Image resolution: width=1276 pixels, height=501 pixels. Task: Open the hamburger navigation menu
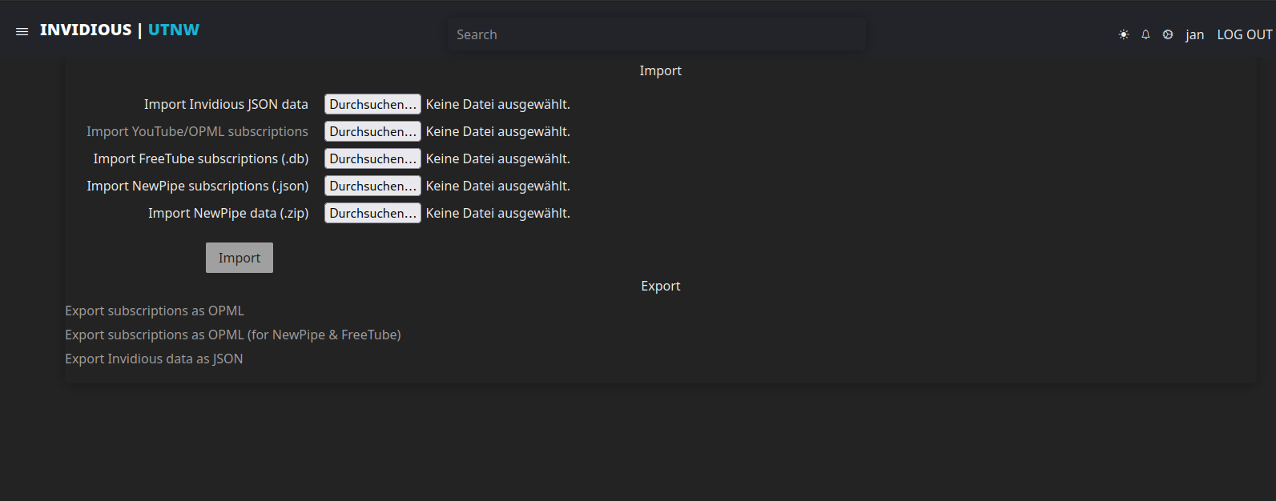pos(22,31)
